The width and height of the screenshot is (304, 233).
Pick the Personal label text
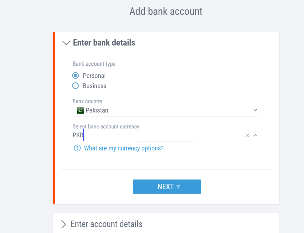coord(94,76)
